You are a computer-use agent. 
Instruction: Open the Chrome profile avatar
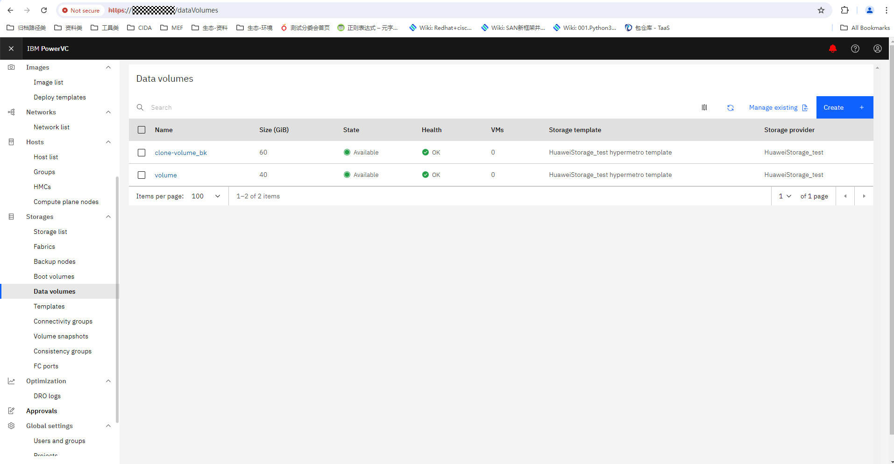click(x=870, y=10)
